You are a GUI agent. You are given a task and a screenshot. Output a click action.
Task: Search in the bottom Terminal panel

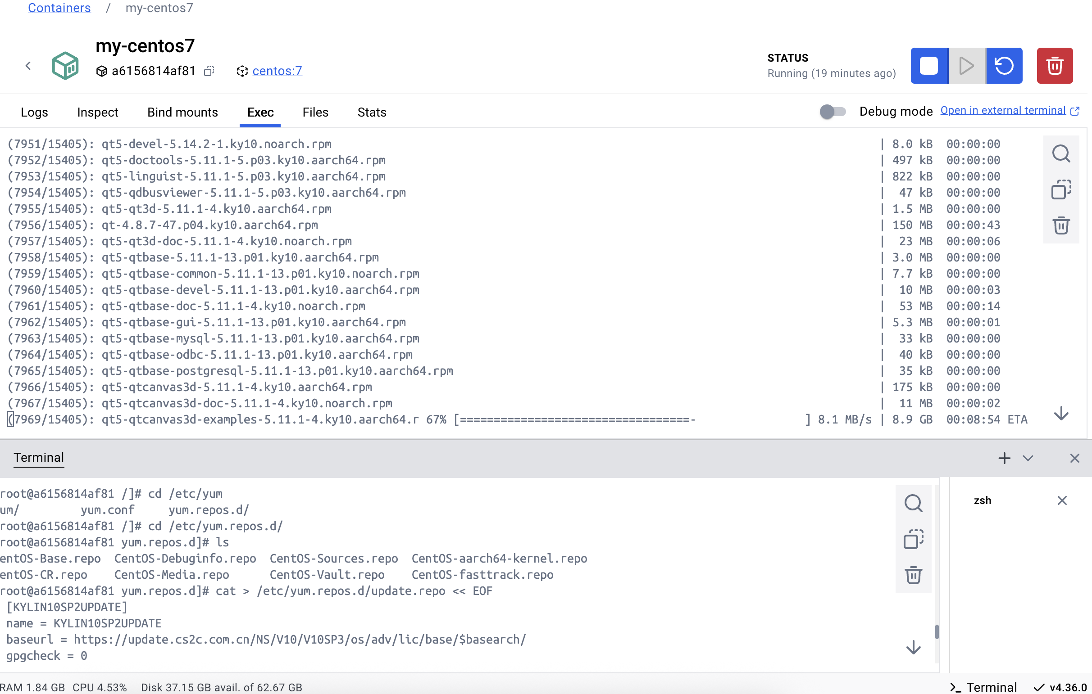pyautogui.click(x=913, y=503)
